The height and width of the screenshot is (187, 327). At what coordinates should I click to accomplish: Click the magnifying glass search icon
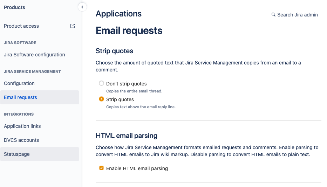[273, 15]
